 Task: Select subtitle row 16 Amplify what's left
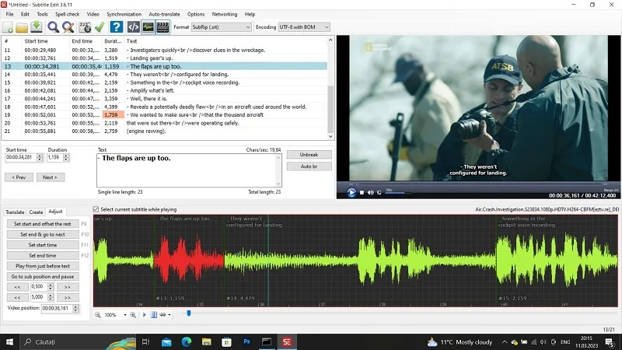165,90
